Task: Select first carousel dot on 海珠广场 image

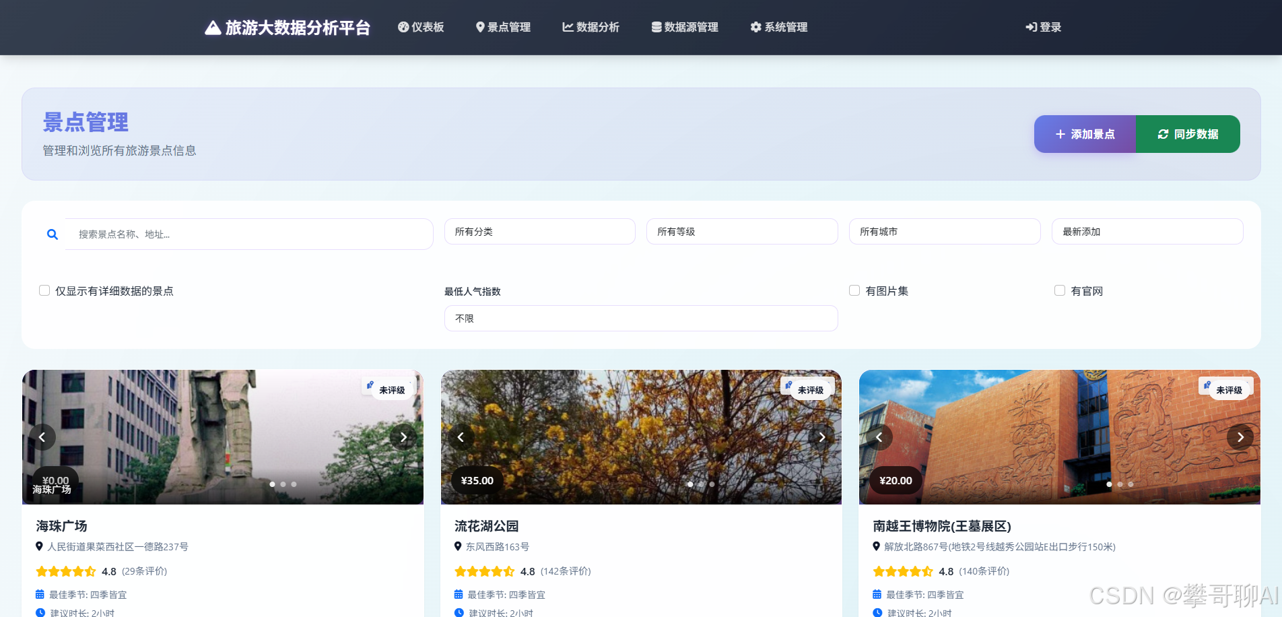Action: point(272,484)
